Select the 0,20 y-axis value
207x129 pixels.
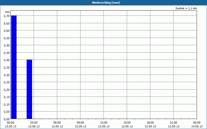pyautogui.click(x=7, y=90)
